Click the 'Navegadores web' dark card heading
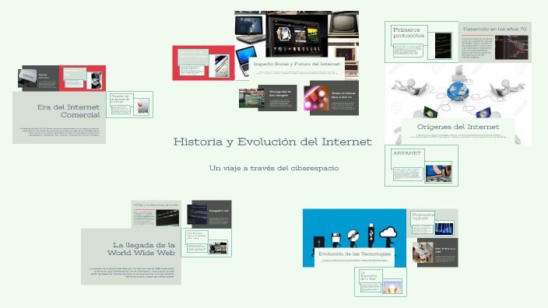Viewport: 548px width, 308px height. click(x=220, y=211)
